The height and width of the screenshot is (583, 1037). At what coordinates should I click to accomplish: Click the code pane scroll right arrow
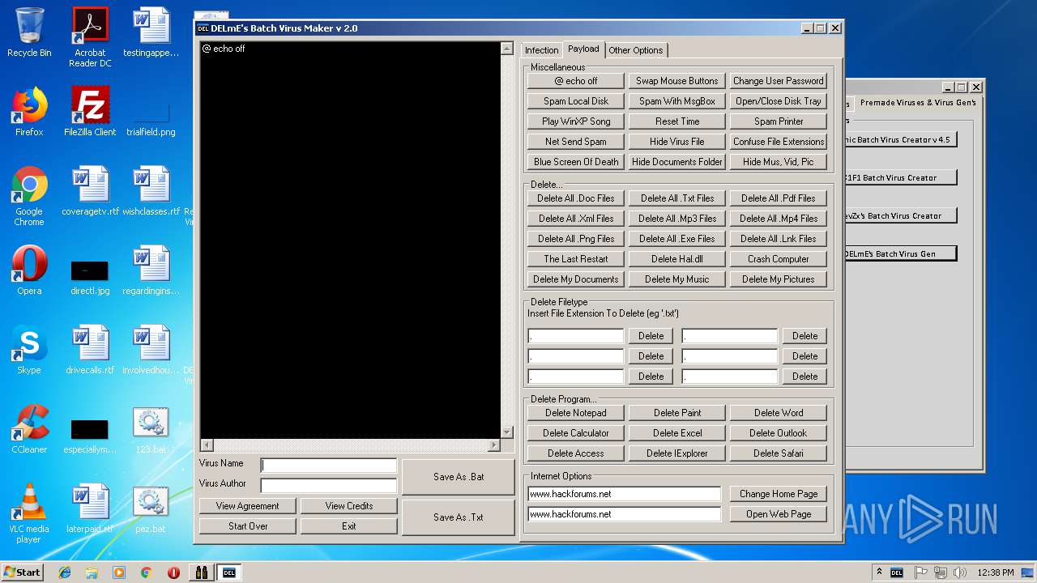pos(494,445)
